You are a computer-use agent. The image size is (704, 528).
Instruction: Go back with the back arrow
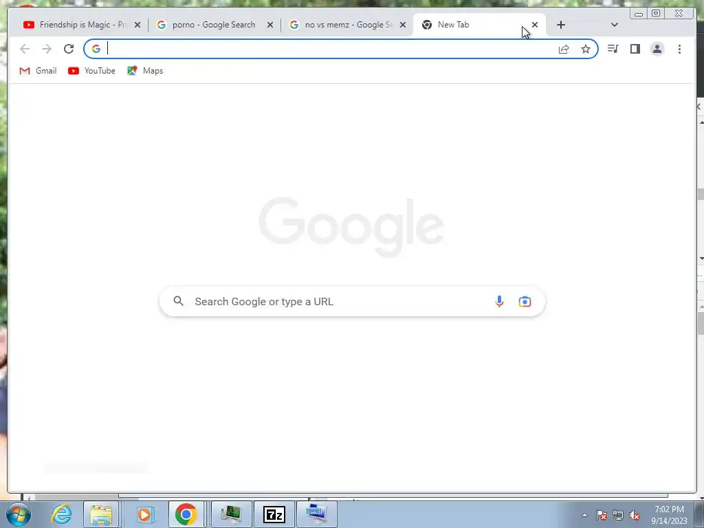[25, 49]
